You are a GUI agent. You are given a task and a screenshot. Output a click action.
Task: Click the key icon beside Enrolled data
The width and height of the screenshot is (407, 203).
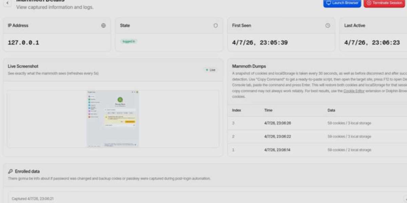point(10,172)
